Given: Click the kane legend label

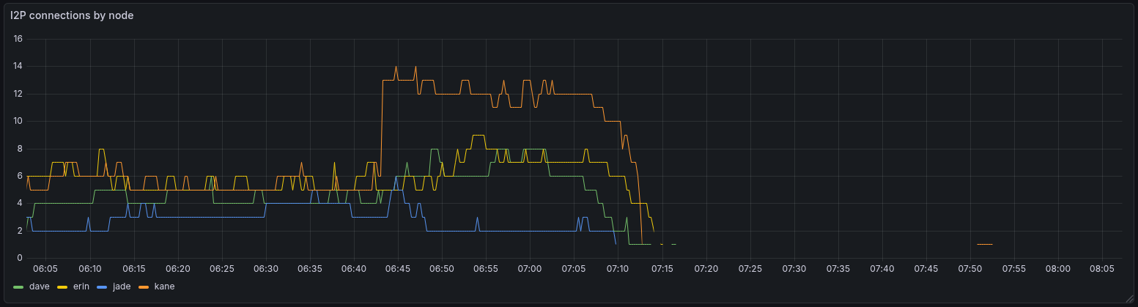Looking at the screenshot, I should coord(163,286).
